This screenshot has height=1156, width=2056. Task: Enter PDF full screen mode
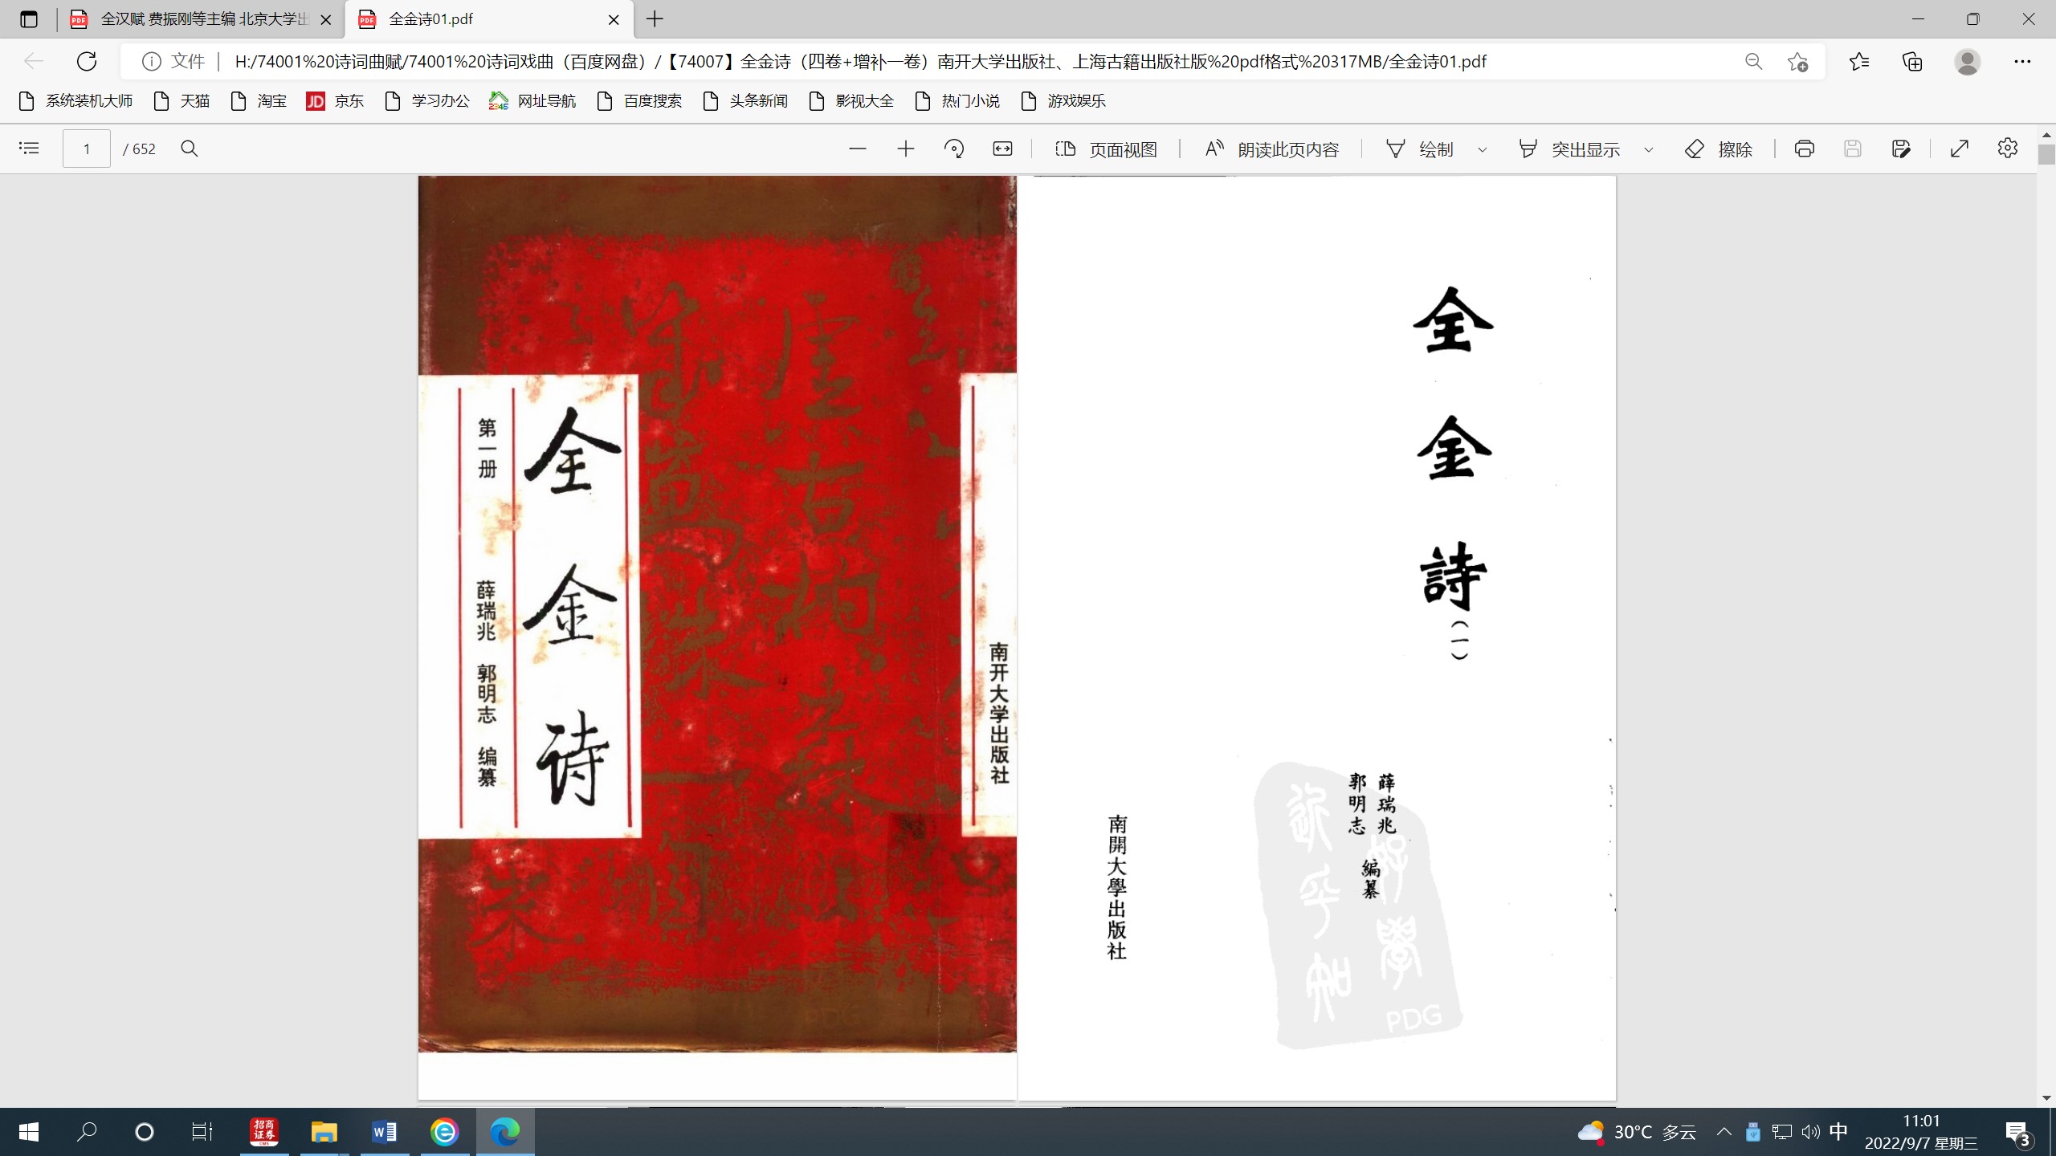1960,149
